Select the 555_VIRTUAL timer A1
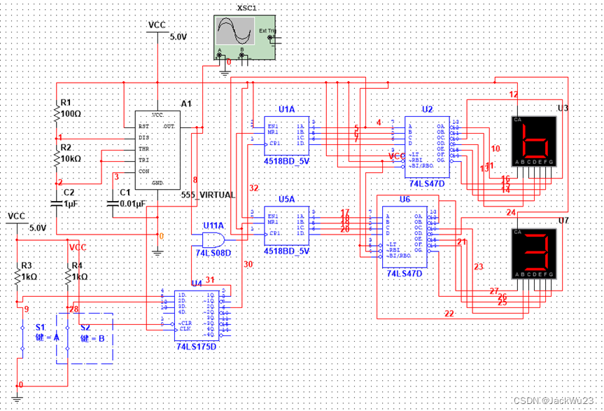 click(157, 150)
